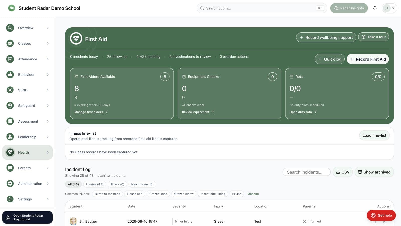401x226 pixels.
Task: Click Manage first aiders link
Action: [x=91, y=112]
